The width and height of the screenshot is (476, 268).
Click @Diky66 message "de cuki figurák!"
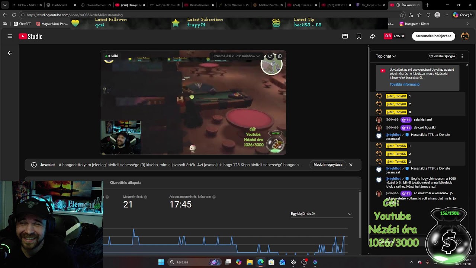(x=424, y=128)
